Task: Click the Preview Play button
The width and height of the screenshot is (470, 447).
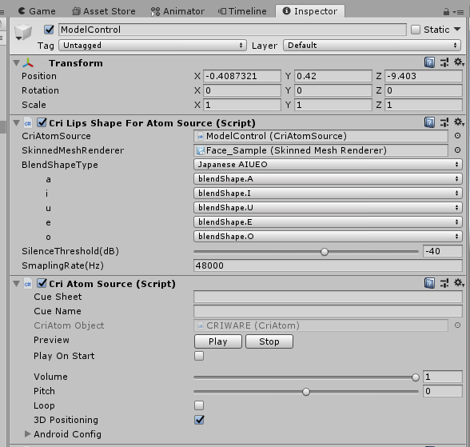Action: [x=218, y=341]
